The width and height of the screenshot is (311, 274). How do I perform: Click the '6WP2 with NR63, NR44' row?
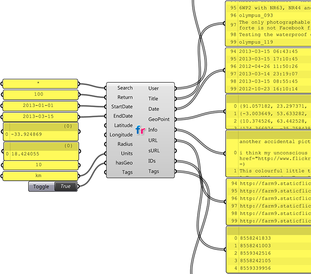point(269,8)
